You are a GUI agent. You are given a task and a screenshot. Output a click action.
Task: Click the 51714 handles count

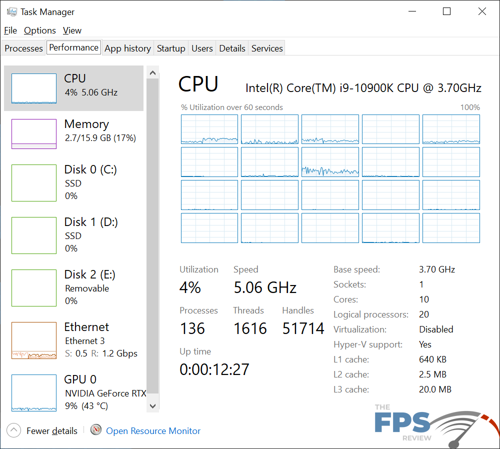coord(303,328)
